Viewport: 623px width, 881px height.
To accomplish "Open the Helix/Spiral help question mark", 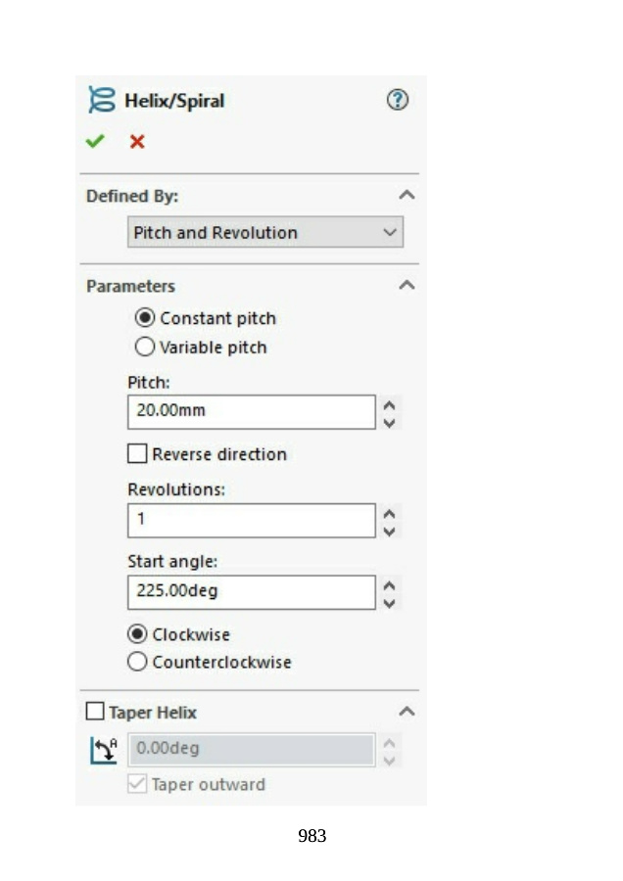I will 398,100.
